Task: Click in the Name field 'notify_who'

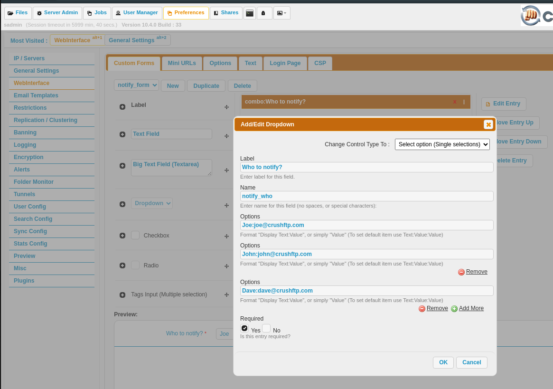Action: tap(367, 196)
